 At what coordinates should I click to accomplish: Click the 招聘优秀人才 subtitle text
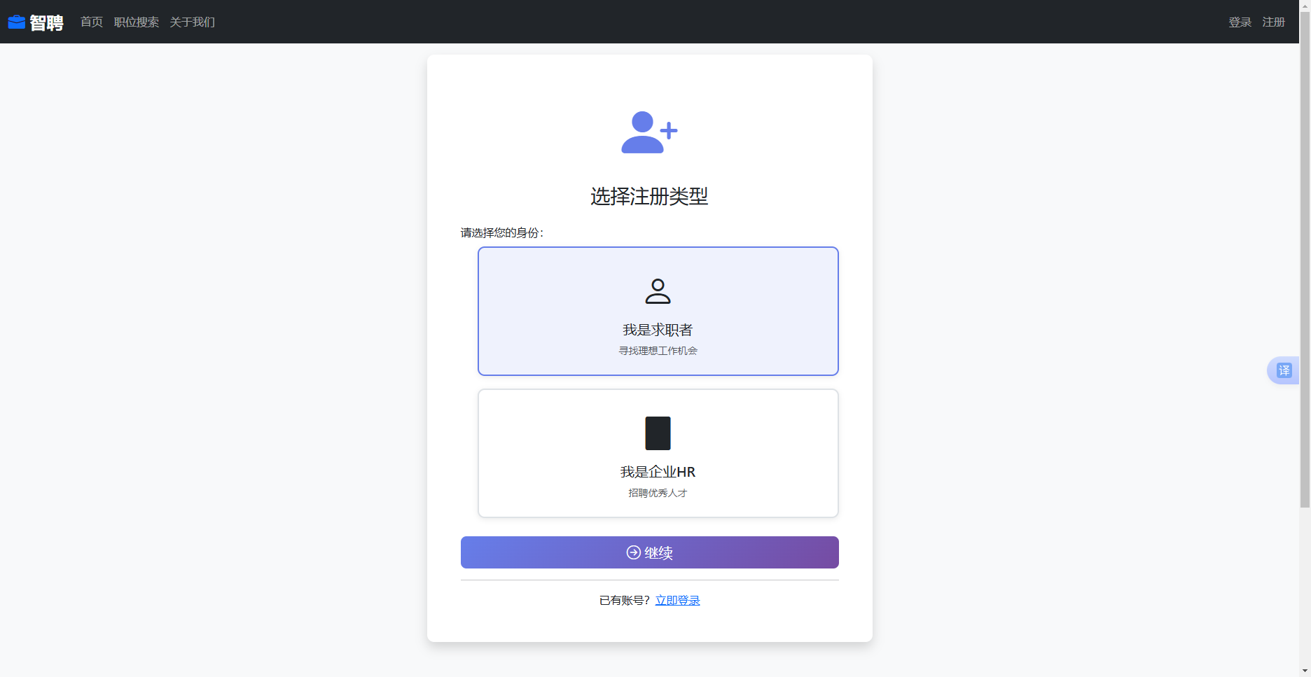(658, 493)
